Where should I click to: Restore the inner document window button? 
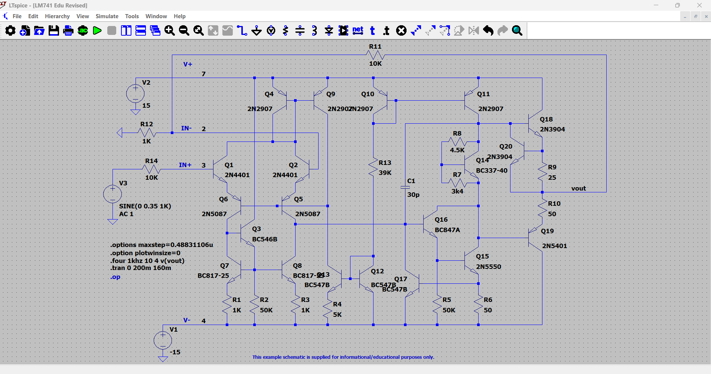click(x=695, y=16)
